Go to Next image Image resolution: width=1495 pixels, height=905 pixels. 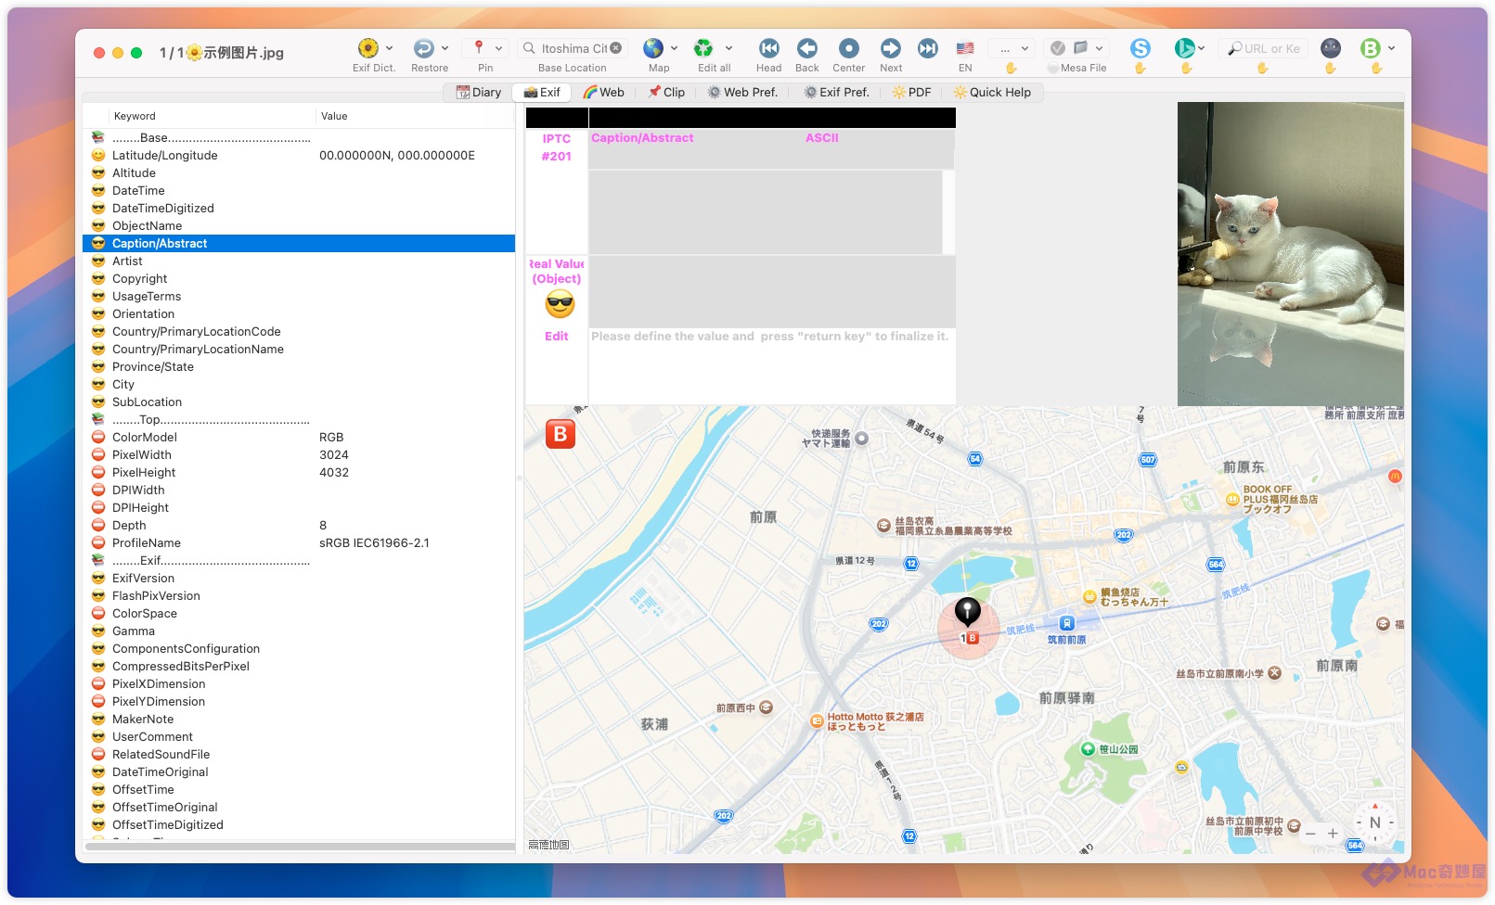tap(891, 48)
